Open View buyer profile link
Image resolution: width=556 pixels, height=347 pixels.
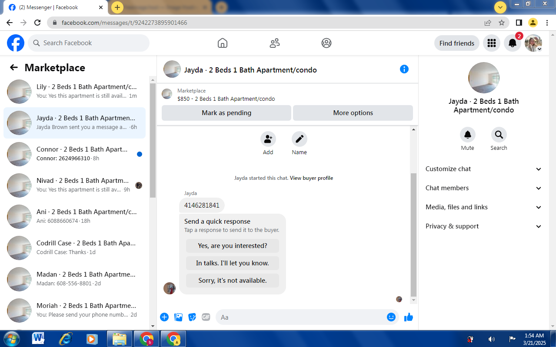pos(312,178)
